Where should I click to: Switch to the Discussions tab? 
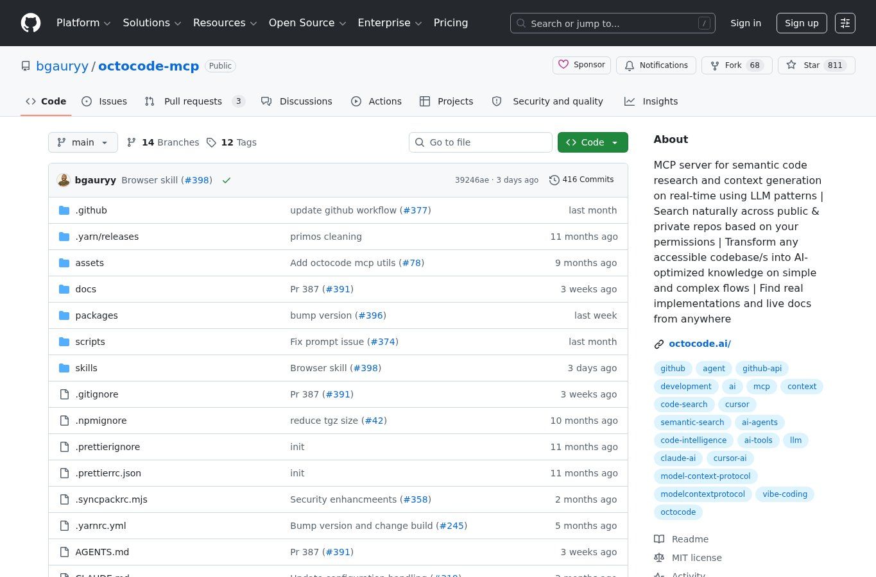(296, 101)
